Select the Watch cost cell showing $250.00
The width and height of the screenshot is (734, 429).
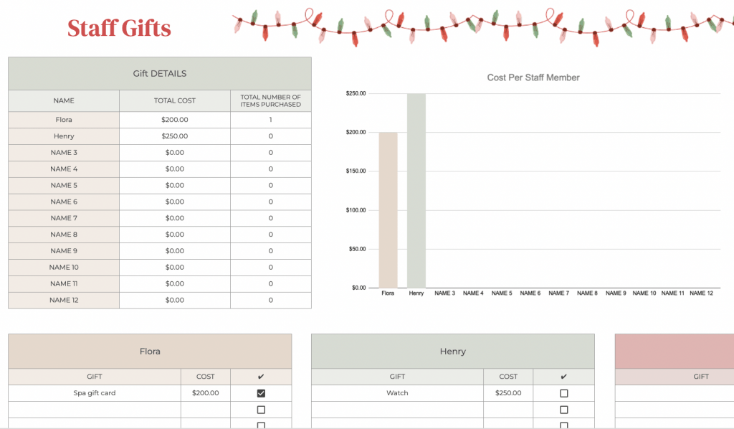(x=508, y=392)
